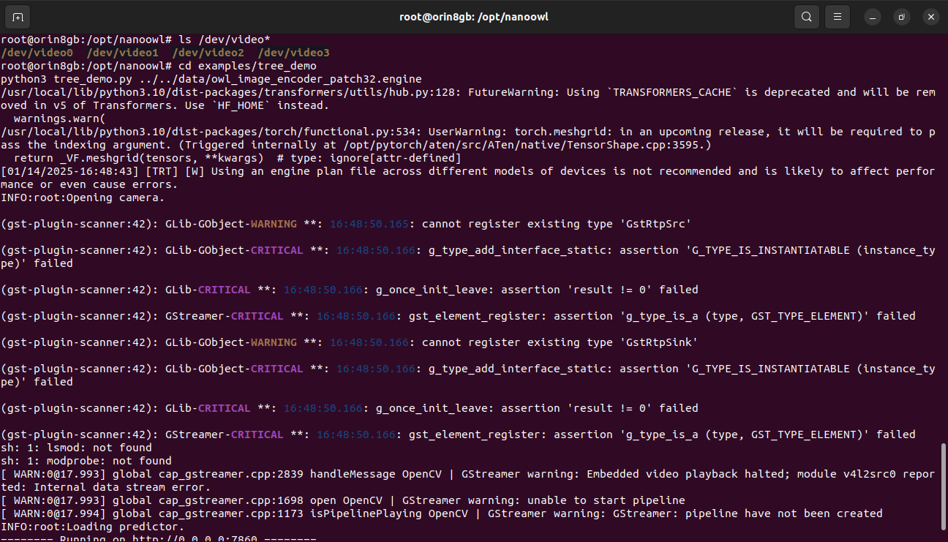Click 'INFO:root:Opening camera.' line
This screenshot has height=542, width=948.
click(83, 197)
